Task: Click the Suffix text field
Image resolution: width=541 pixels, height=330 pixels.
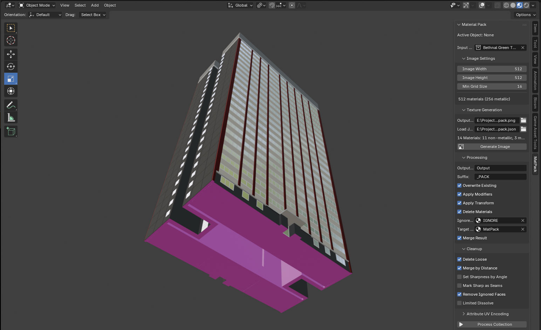Action: 500,177
